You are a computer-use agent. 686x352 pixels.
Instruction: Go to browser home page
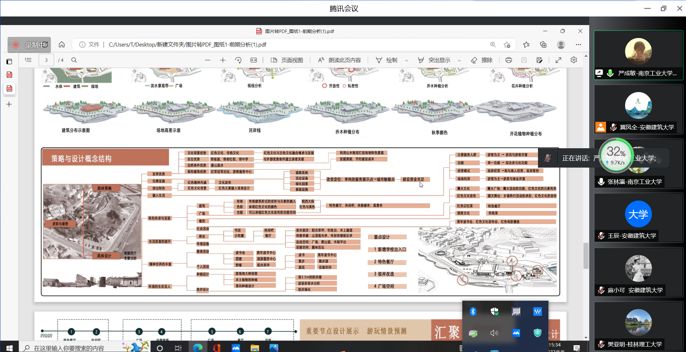[x=62, y=44]
